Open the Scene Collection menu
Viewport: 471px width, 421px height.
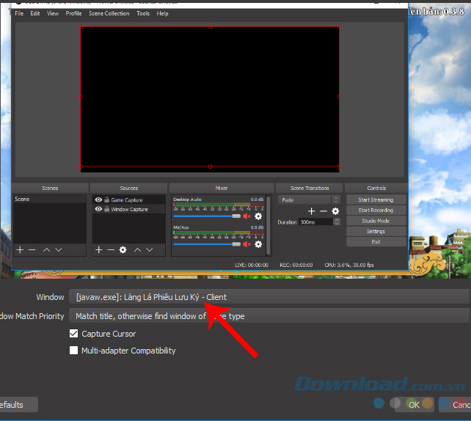point(109,13)
